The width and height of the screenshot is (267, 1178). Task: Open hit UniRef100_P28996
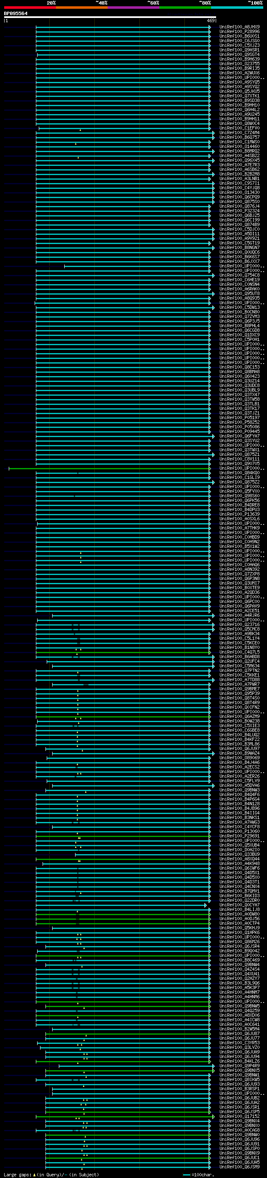239,32
